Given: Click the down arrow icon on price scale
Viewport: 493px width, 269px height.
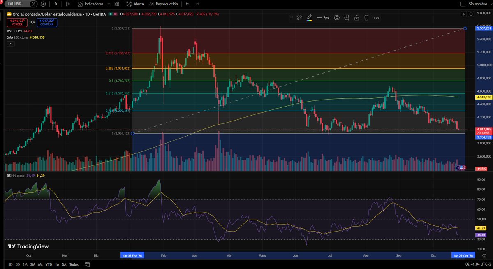Looking at the screenshot, I should (x=463, y=14).
